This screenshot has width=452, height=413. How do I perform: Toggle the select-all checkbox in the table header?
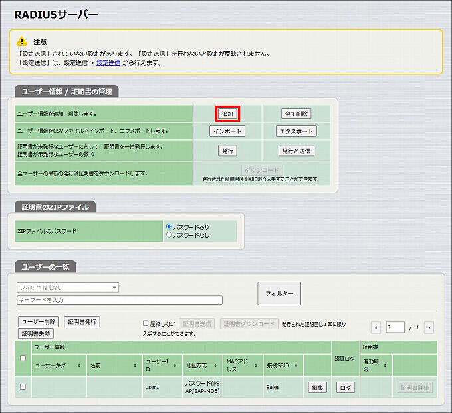click(23, 359)
